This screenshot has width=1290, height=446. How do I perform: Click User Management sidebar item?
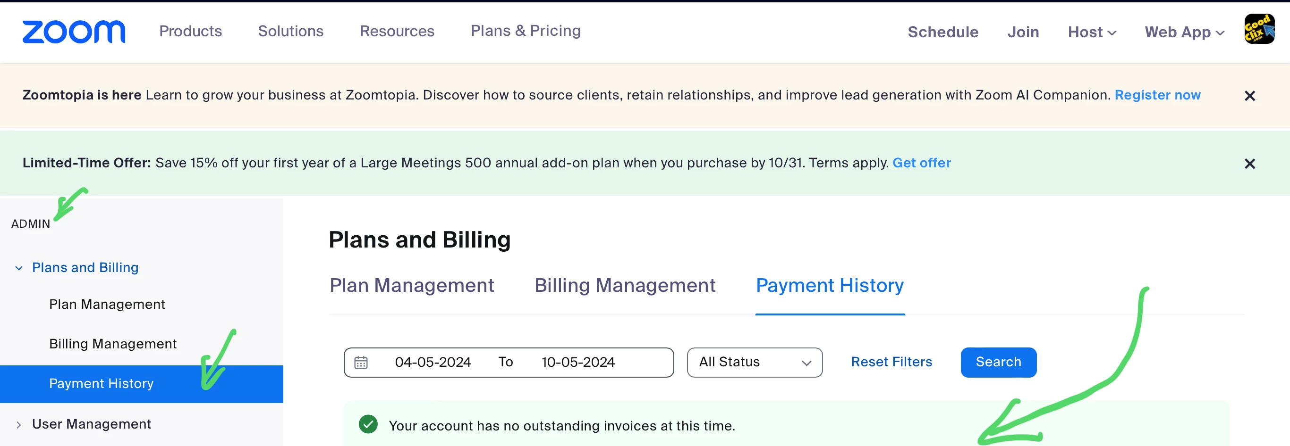pos(91,424)
